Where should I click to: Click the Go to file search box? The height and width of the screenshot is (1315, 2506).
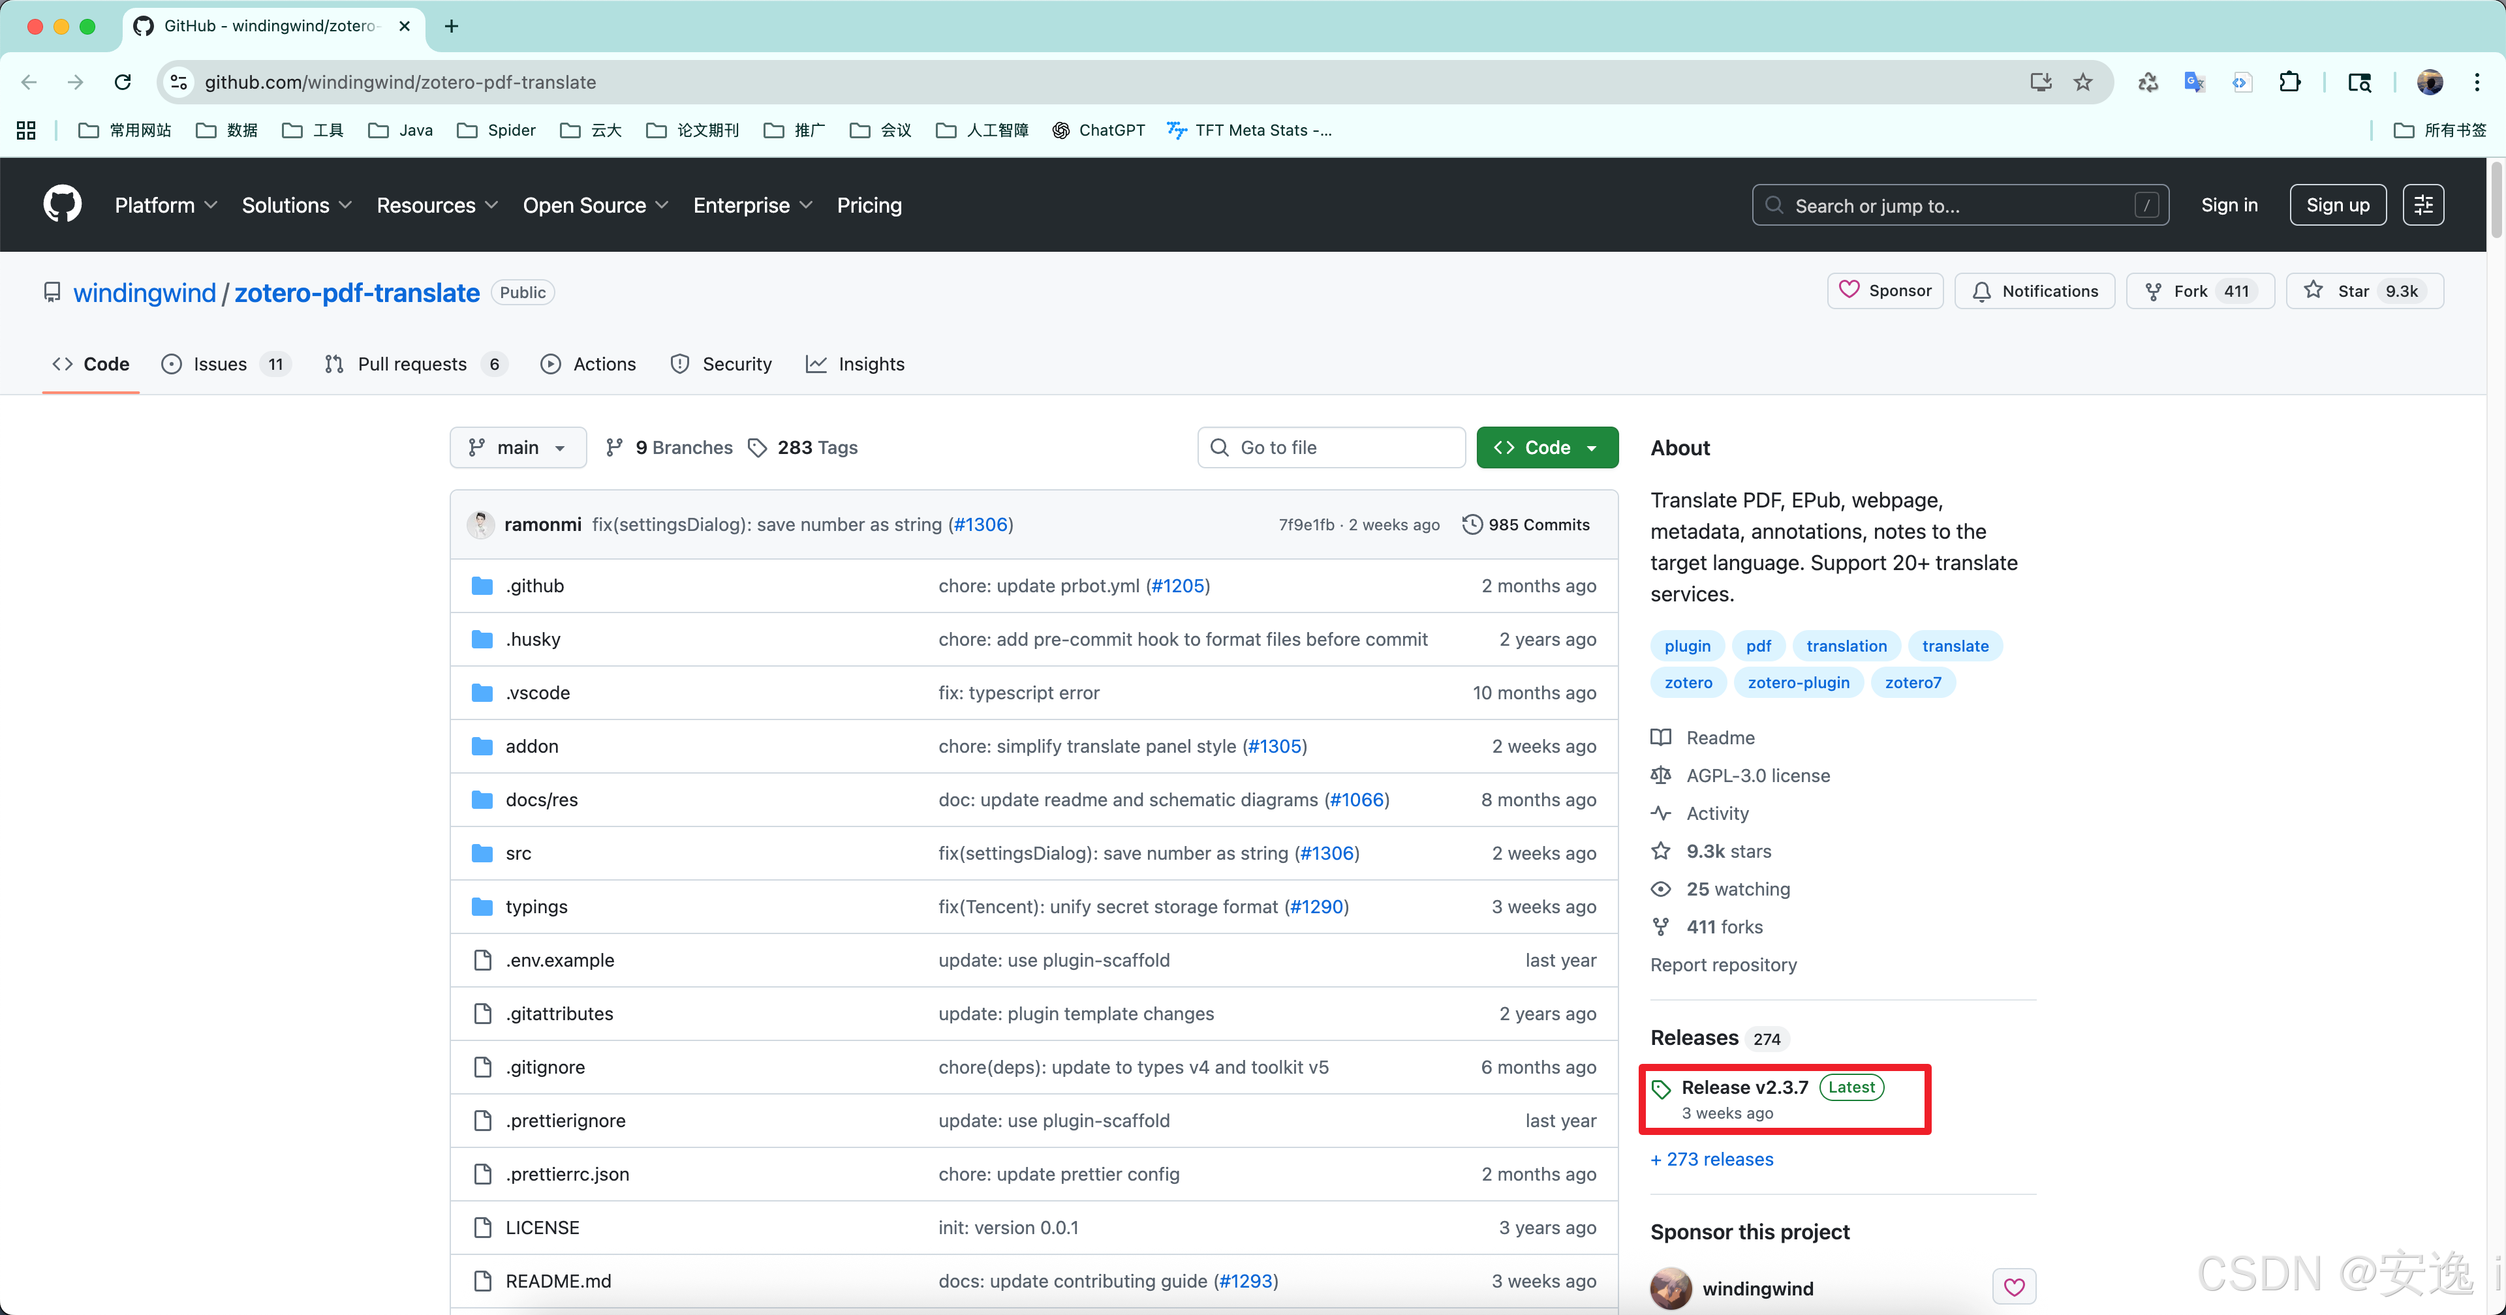[1331, 447]
